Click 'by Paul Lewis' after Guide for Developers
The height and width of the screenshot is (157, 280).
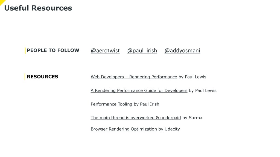(x=203, y=90)
